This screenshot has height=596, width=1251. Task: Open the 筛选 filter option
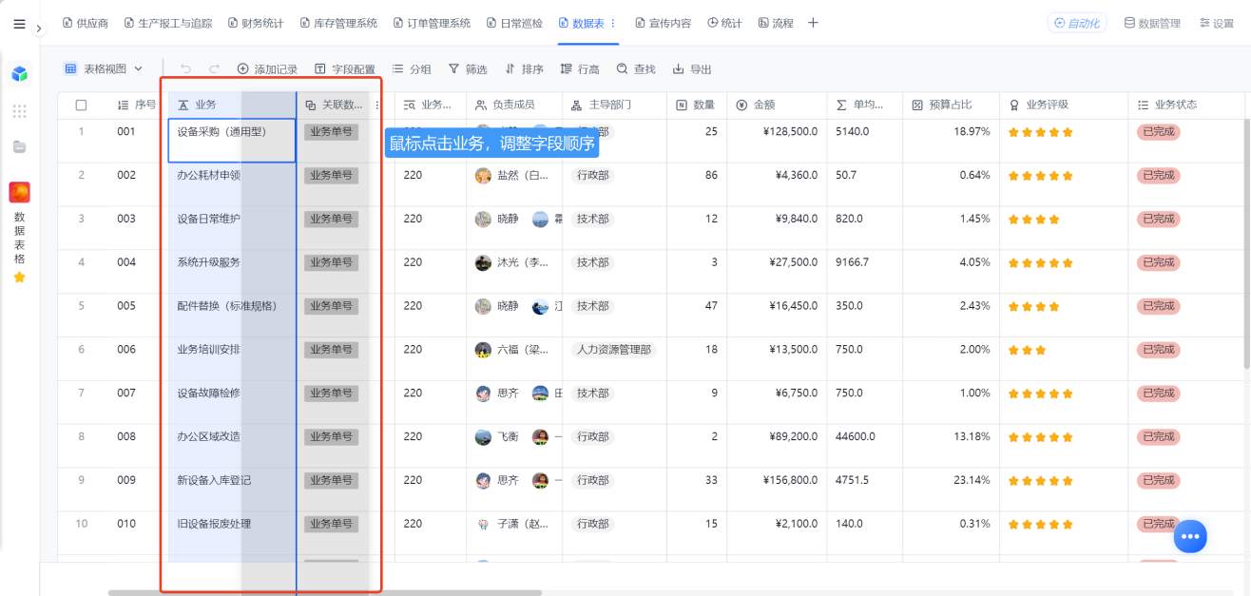468,69
